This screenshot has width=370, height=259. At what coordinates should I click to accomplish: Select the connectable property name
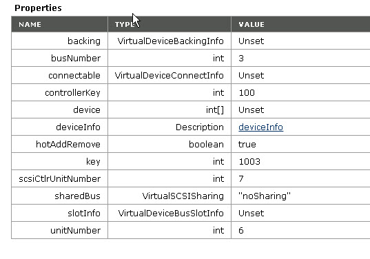coord(74,76)
